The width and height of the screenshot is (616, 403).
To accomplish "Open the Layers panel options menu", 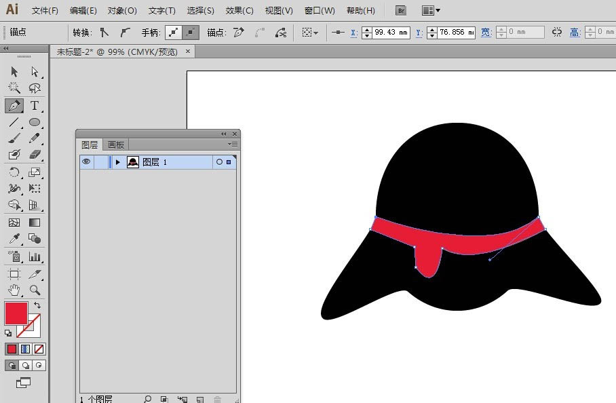I will 233,145.
